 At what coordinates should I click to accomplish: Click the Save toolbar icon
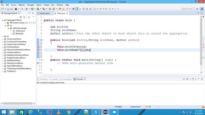(8, 9)
